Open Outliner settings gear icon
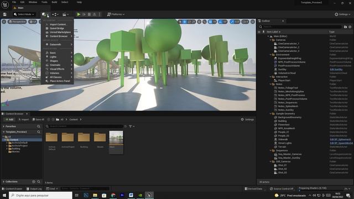354x199 pixels. (x=350, y=27)
